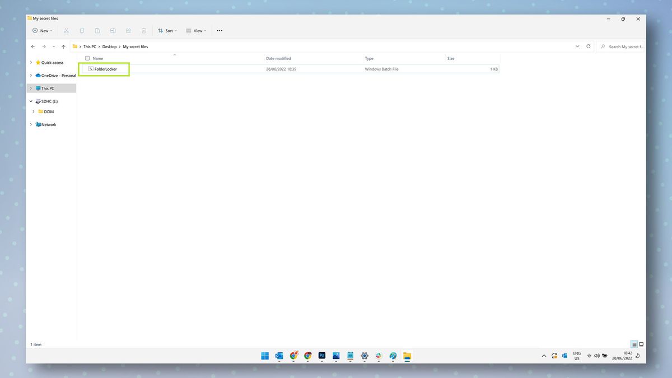Share the file with the Share icon
This screenshot has height=378, width=672.
point(128,30)
